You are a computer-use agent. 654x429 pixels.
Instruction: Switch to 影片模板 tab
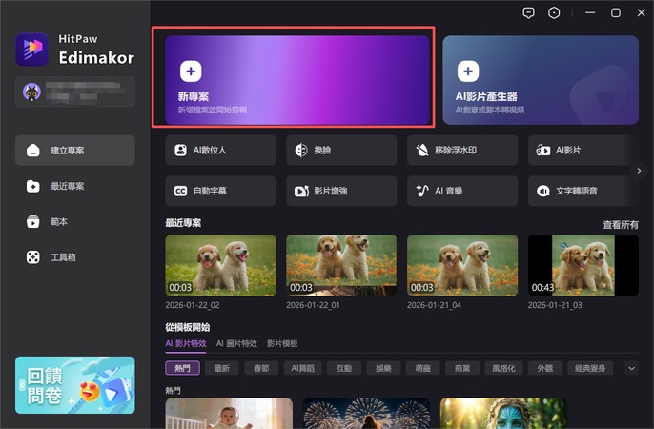[x=282, y=343]
